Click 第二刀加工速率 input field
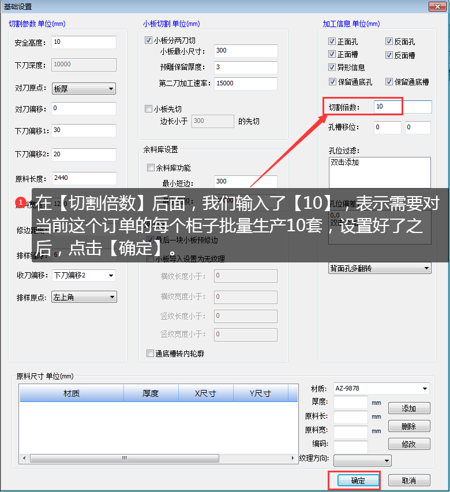 click(246, 84)
